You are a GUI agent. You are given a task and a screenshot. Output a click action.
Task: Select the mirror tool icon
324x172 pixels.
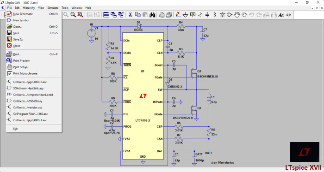click(x=274, y=15)
